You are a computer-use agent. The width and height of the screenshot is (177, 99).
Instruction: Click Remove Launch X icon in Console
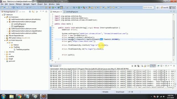(x=135, y=66)
